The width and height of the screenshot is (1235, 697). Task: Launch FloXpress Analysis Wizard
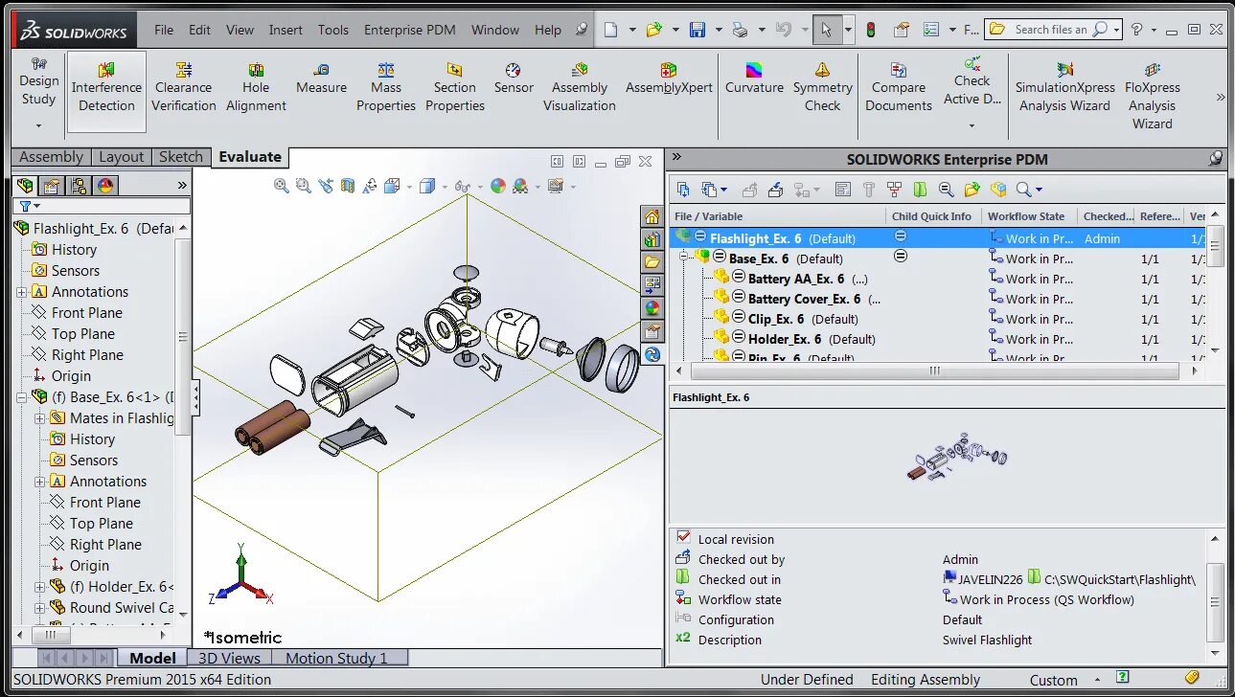click(x=1152, y=97)
